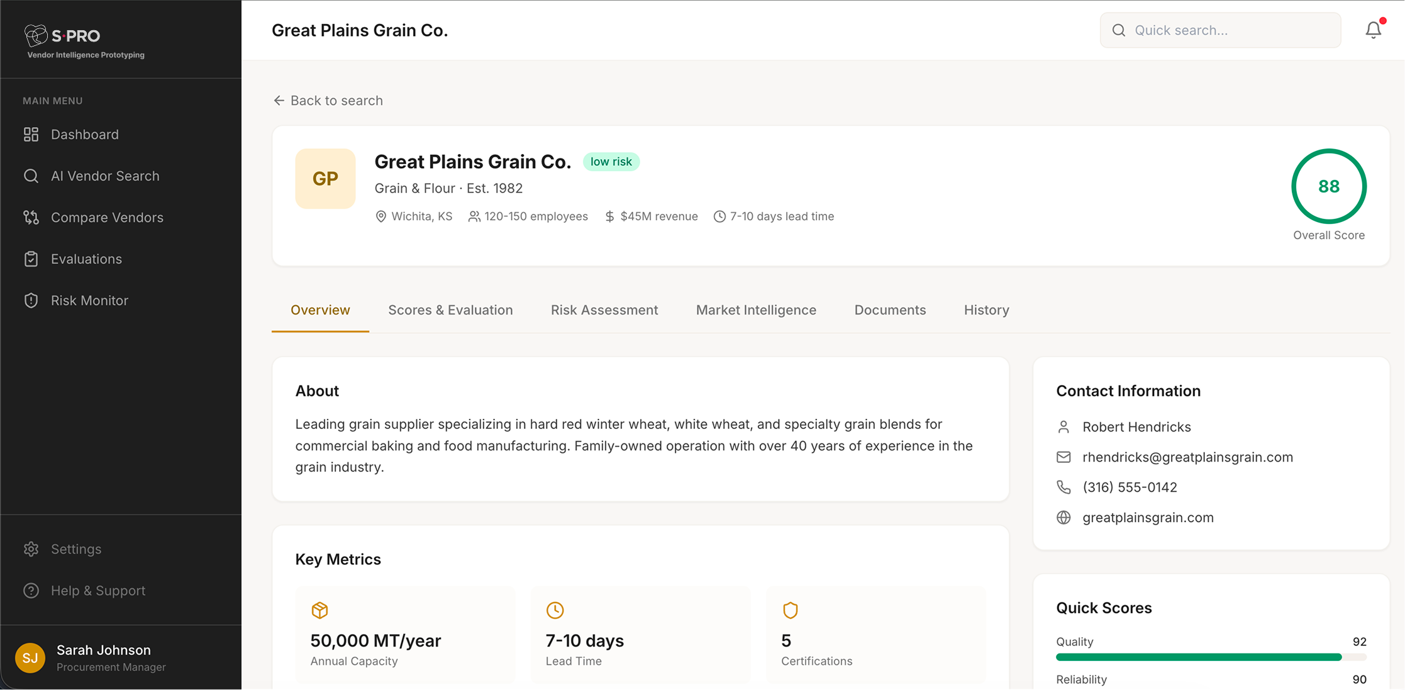
Task: Select the Risk Monitor shield icon
Action: tap(31, 300)
